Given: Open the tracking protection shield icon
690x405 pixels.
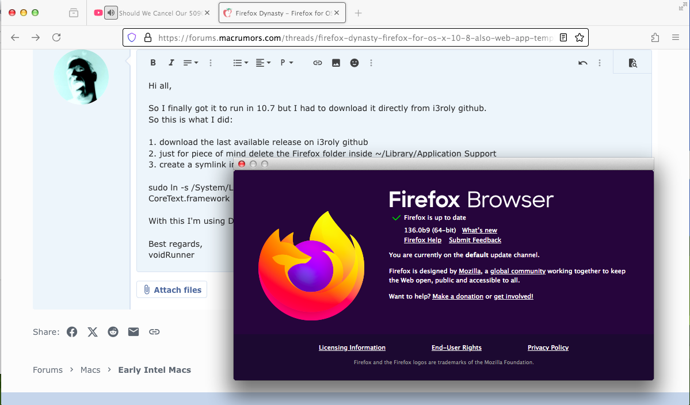Looking at the screenshot, I should pyautogui.click(x=132, y=38).
